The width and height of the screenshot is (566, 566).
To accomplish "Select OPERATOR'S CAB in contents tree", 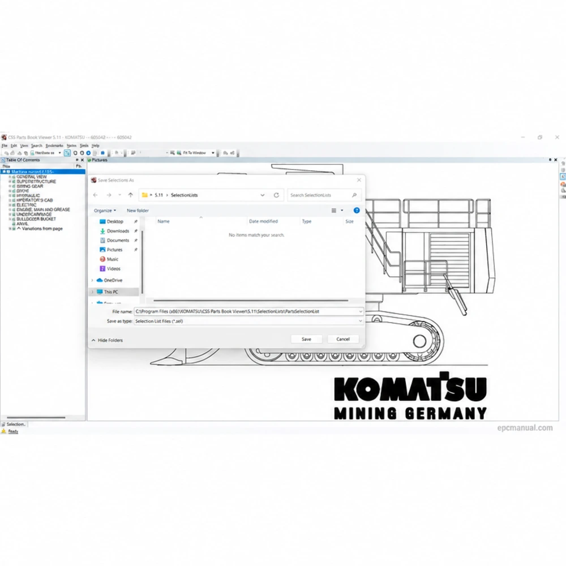I will (x=35, y=200).
